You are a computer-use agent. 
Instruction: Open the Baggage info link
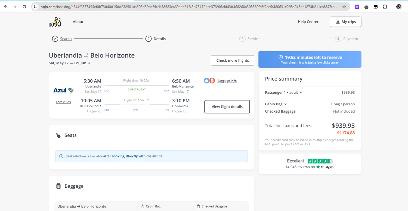(227, 81)
